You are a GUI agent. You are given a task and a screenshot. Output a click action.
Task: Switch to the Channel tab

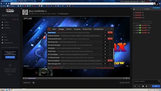(x=69, y=29)
